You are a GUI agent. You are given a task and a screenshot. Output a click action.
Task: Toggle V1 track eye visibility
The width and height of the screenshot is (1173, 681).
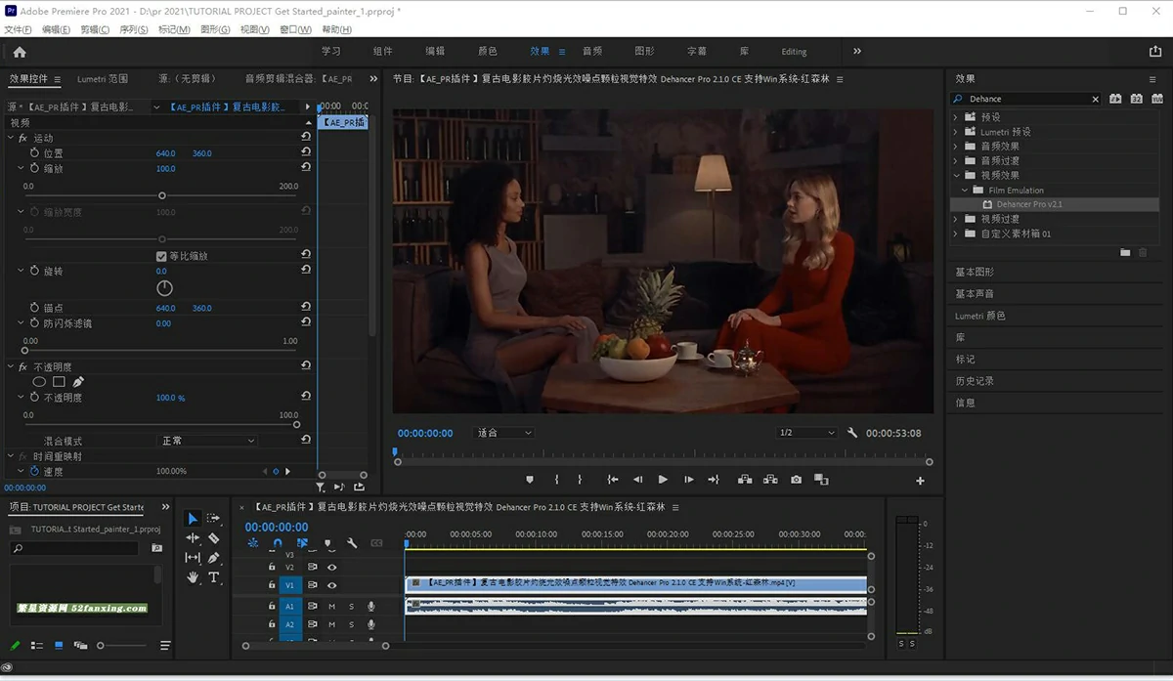pyautogui.click(x=332, y=585)
